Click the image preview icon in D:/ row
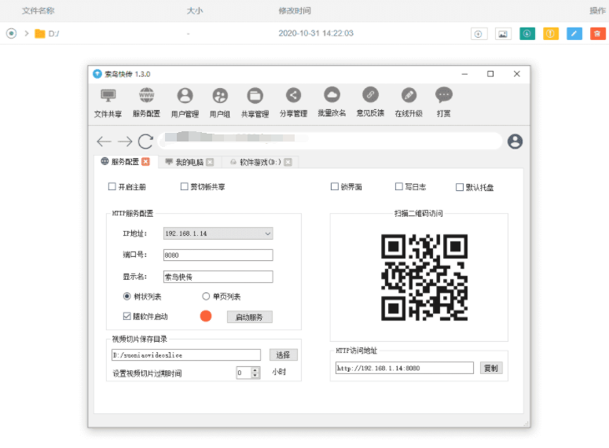This screenshot has height=448, width=609. pyautogui.click(x=503, y=35)
